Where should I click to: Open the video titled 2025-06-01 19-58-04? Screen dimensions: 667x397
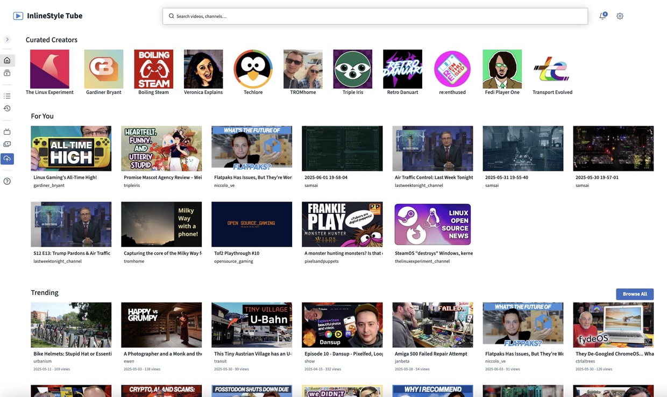(326, 177)
